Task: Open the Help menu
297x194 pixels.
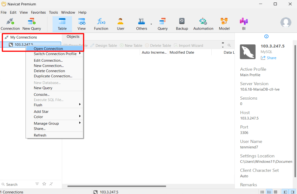Action: [x=82, y=12]
